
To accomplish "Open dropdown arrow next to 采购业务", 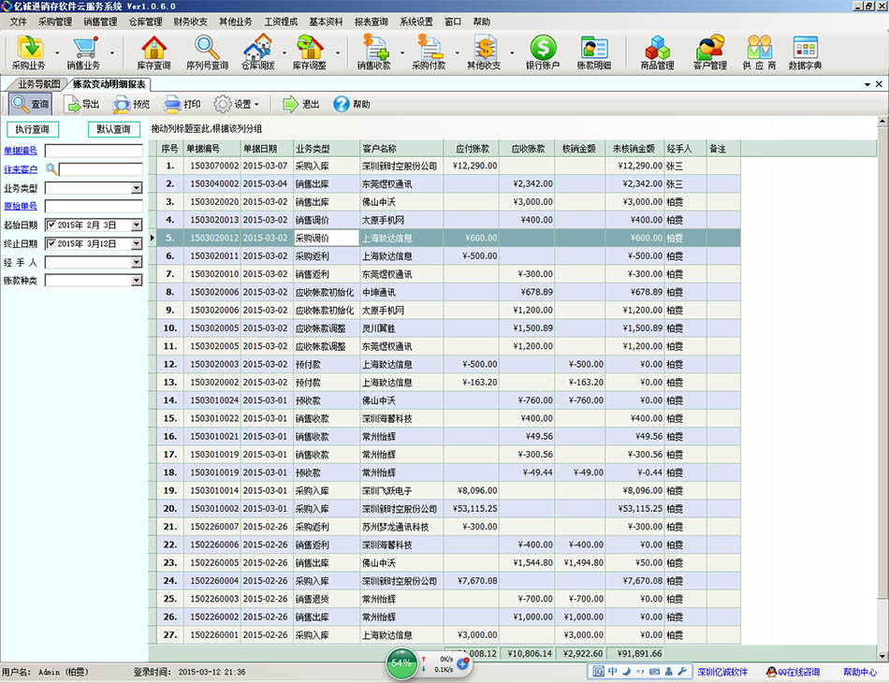I will [x=57, y=53].
